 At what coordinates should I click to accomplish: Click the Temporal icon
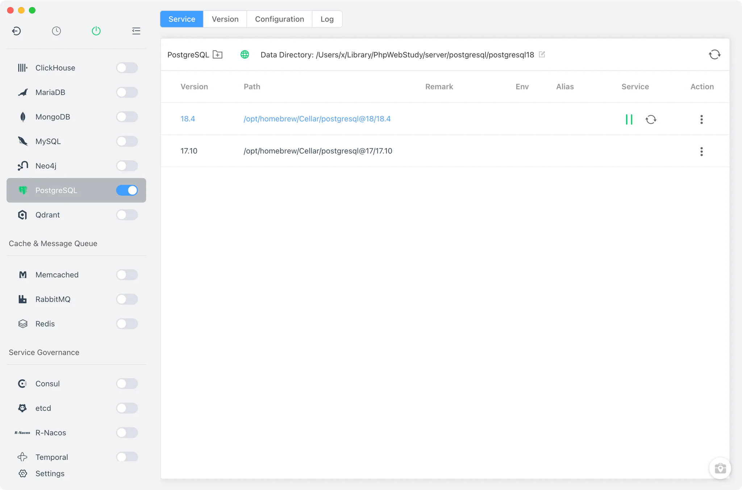pos(22,457)
